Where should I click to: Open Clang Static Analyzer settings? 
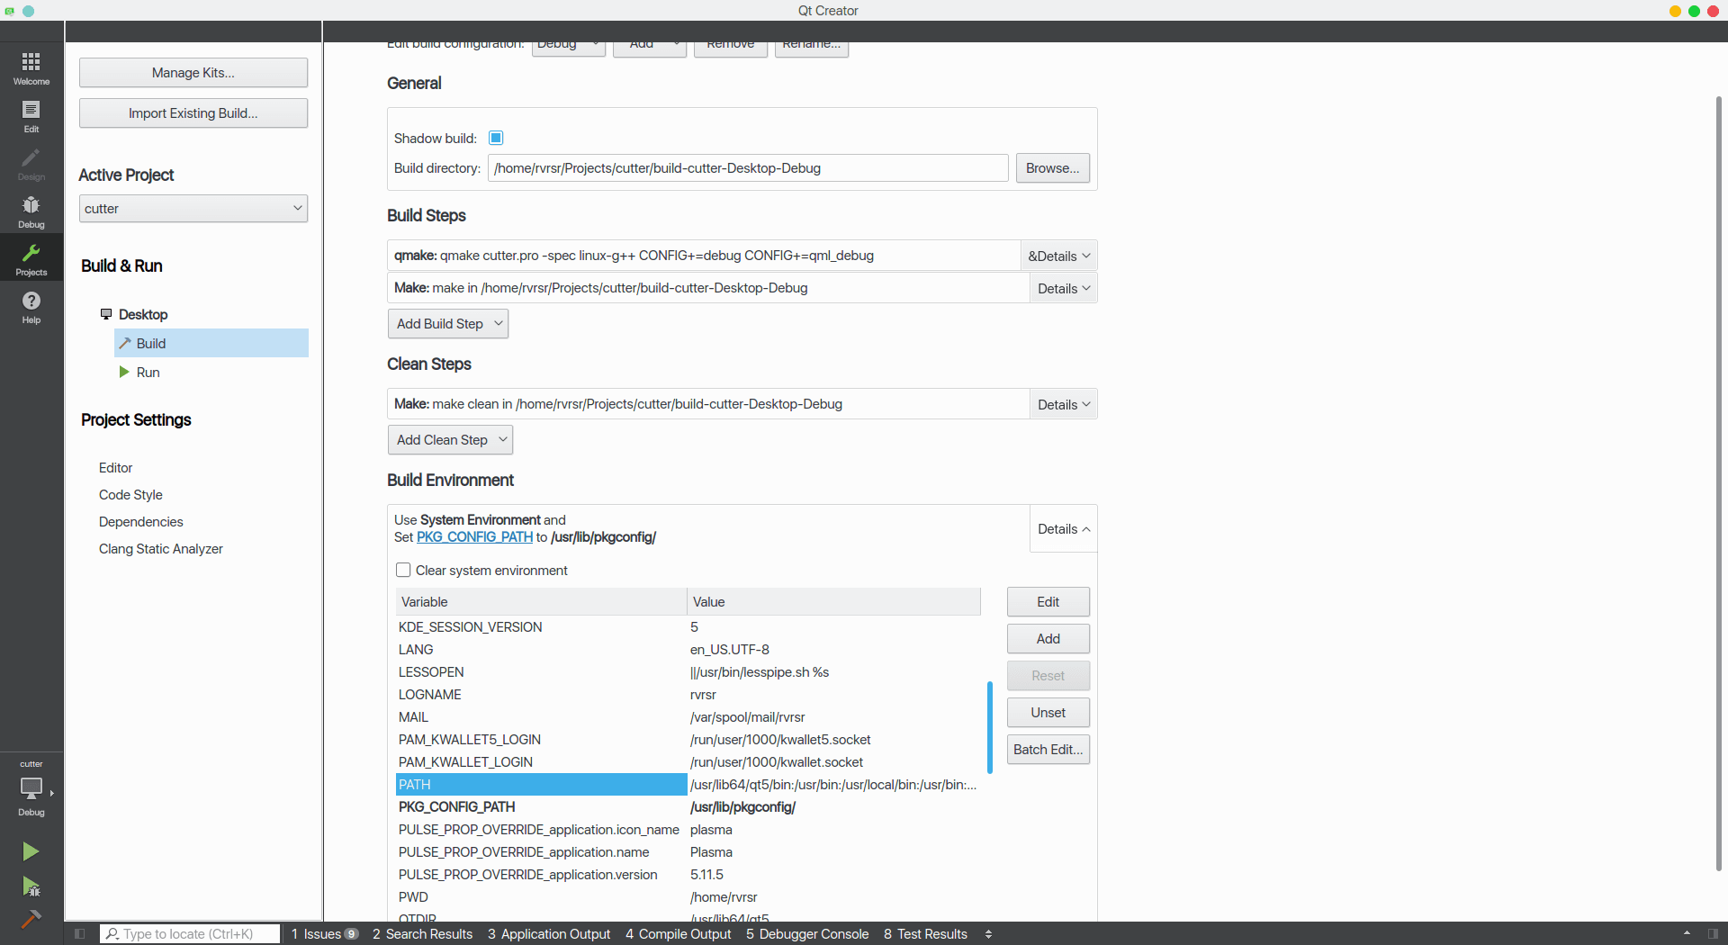coord(160,548)
